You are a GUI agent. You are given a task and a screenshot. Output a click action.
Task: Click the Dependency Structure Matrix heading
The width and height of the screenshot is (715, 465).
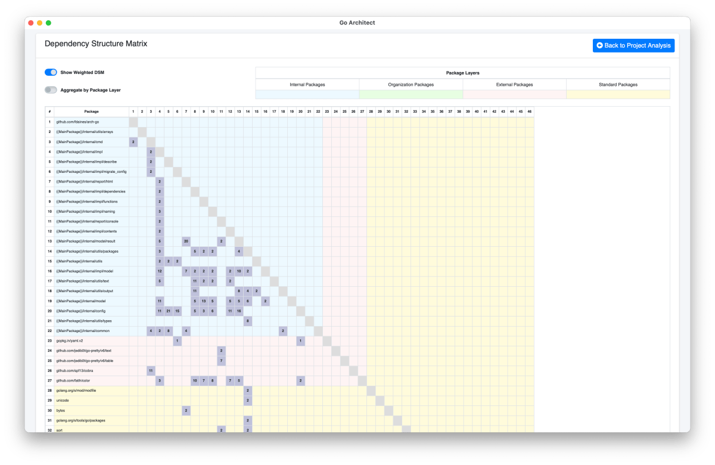96,44
